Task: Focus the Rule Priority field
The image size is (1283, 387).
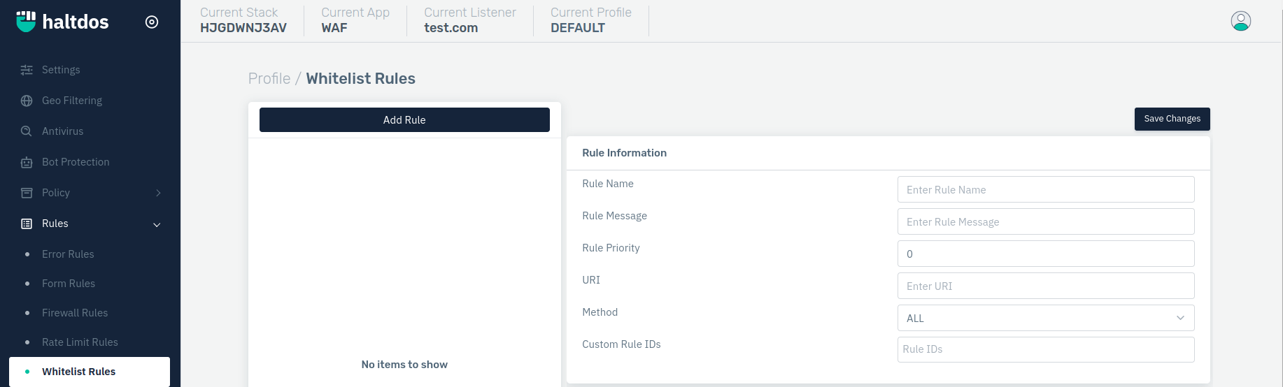Action: [x=1046, y=254]
